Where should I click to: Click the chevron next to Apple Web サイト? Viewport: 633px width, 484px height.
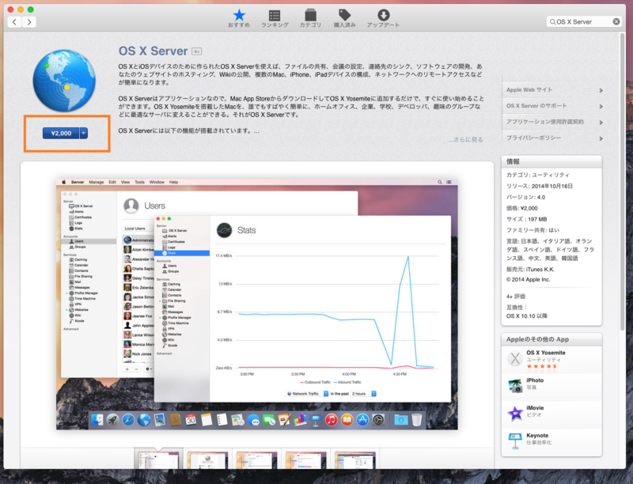pyautogui.click(x=601, y=90)
